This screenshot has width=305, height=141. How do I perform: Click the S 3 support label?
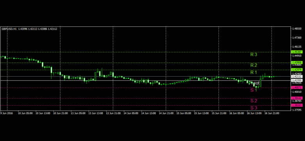pyautogui.click(x=254, y=108)
